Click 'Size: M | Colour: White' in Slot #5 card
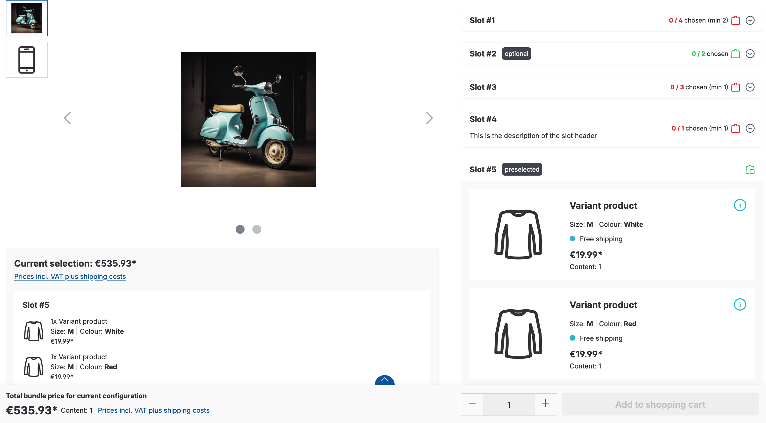The image size is (766, 423). [606, 225]
